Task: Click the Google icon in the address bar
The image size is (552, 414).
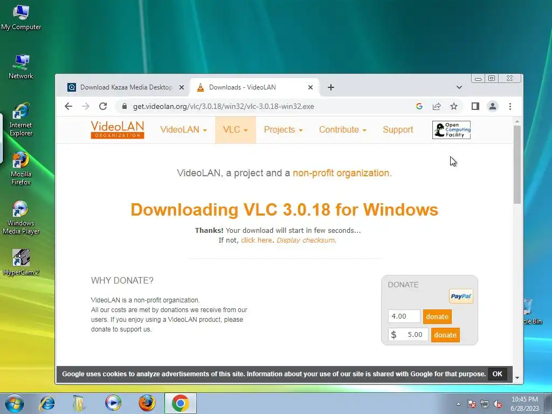Action: pos(419,106)
